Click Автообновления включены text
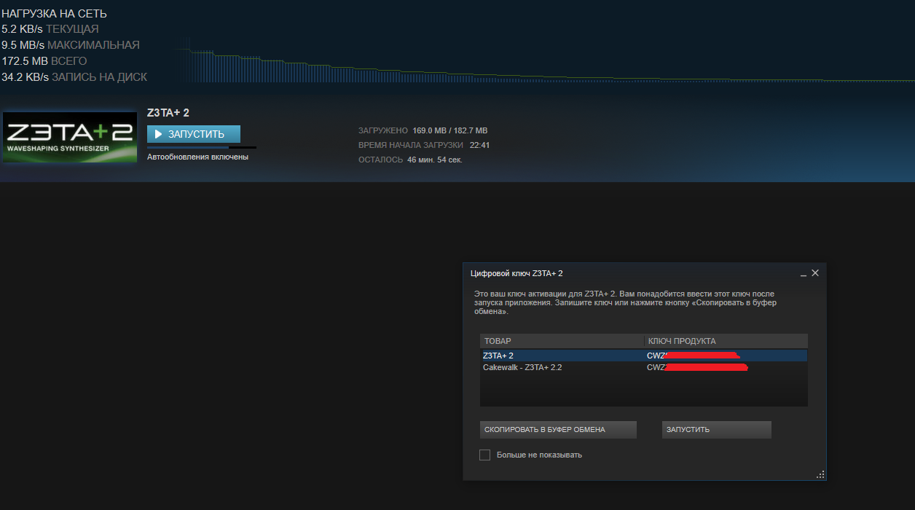The height and width of the screenshot is (510, 915). pos(197,157)
